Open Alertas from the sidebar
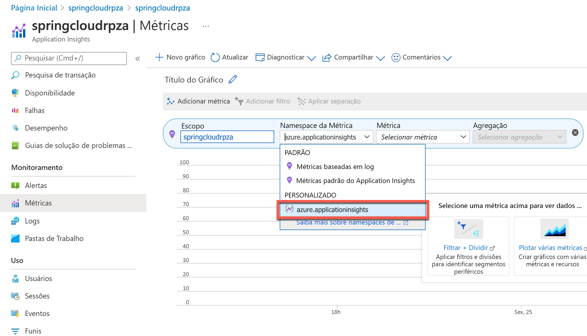Viewport: 587px width, 336px height. pyautogui.click(x=36, y=185)
